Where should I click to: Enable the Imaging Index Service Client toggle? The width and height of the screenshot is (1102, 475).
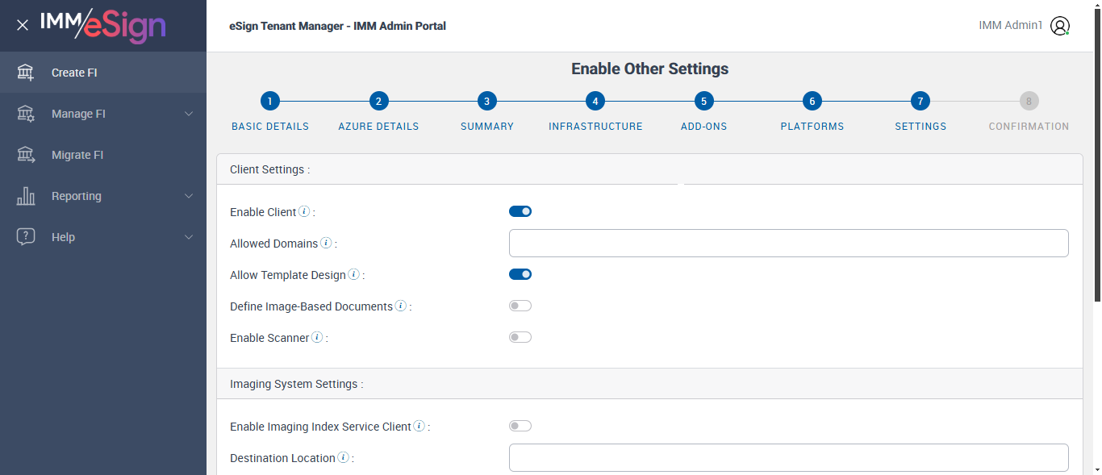pos(520,426)
